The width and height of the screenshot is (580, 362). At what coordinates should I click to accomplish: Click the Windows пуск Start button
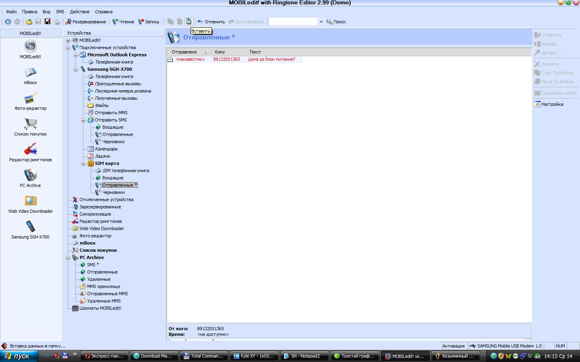pyautogui.click(x=19, y=356)
